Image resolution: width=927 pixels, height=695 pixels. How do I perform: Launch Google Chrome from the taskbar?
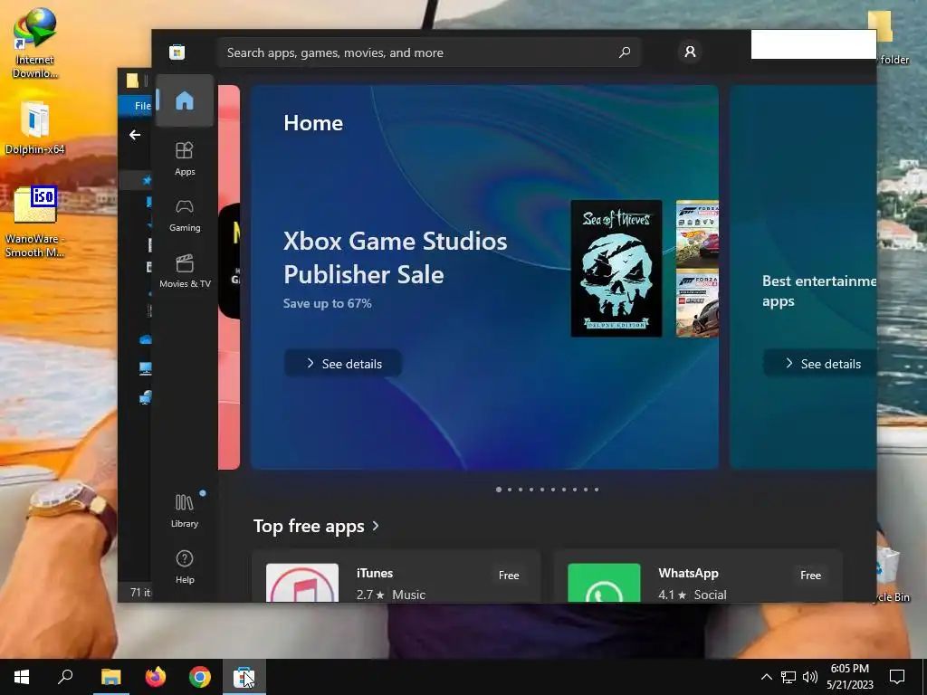point(200,677)
